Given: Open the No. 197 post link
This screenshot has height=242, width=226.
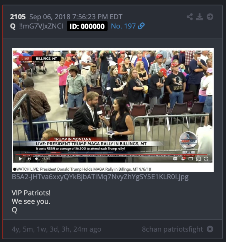Looking at the screenshot, I should pyautogui.click(x=123, y=26).
